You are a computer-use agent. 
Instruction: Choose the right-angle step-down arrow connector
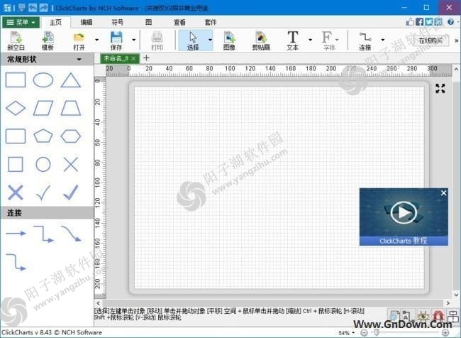point(43,234)
